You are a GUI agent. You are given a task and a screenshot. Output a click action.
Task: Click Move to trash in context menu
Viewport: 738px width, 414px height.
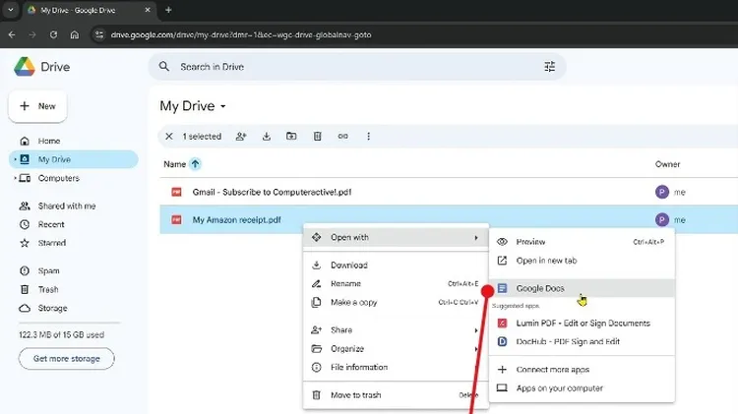point(357,395)
